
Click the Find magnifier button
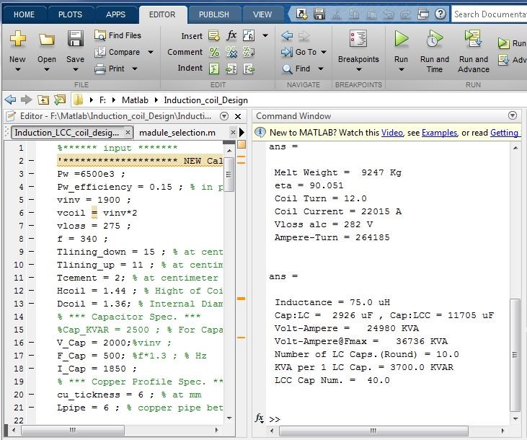[296, 69]
